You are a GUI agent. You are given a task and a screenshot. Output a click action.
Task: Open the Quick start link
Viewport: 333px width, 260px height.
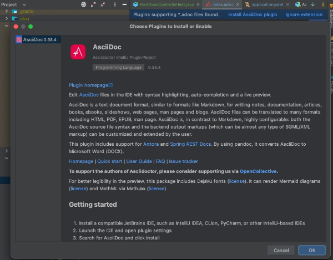click(x=109, y=161)
